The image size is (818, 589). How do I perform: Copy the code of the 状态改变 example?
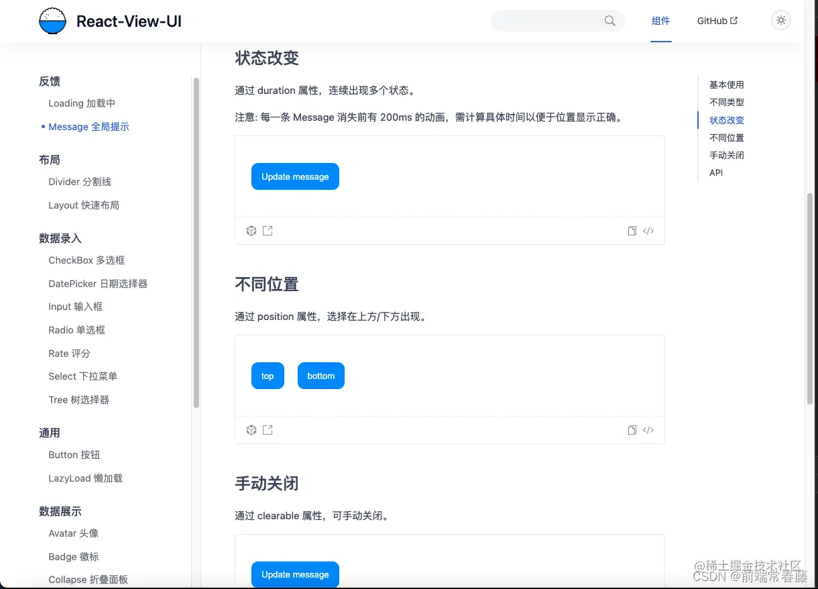tap(632, 231)
